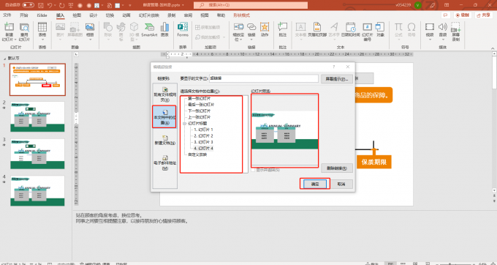Open the Table (表格) insert icon
The image size is (497, 265).
click(x=42, y=27)
